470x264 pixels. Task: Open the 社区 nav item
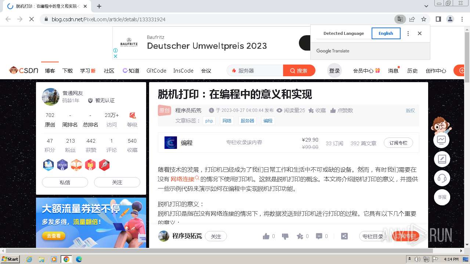click(109, 71)
